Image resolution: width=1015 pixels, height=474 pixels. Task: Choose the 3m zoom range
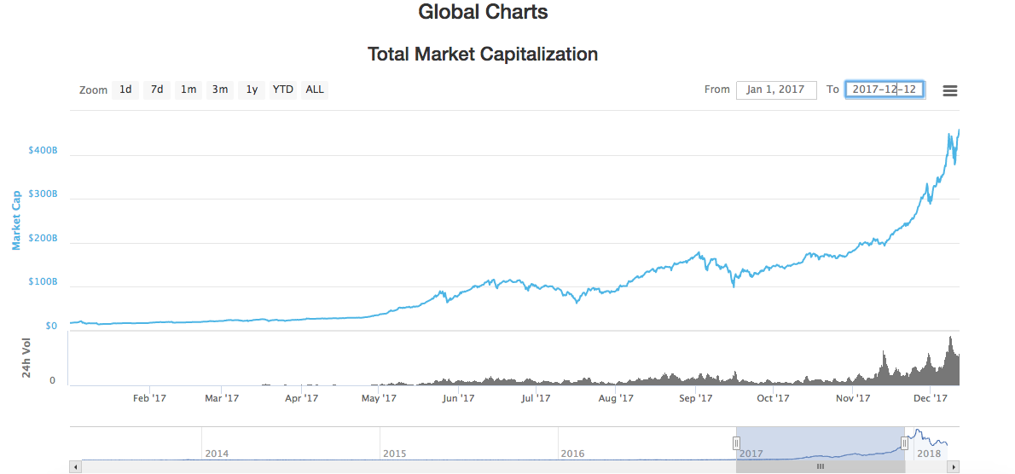click(220, 90)
